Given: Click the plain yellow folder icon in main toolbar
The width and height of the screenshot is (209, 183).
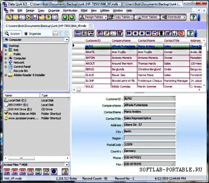Looking at the screenshot, I should tap(15, 17).
